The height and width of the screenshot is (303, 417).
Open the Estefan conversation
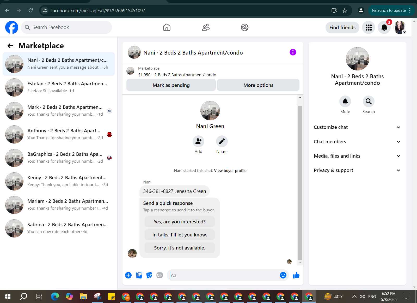pyautogui.click(x=59, y=87)
